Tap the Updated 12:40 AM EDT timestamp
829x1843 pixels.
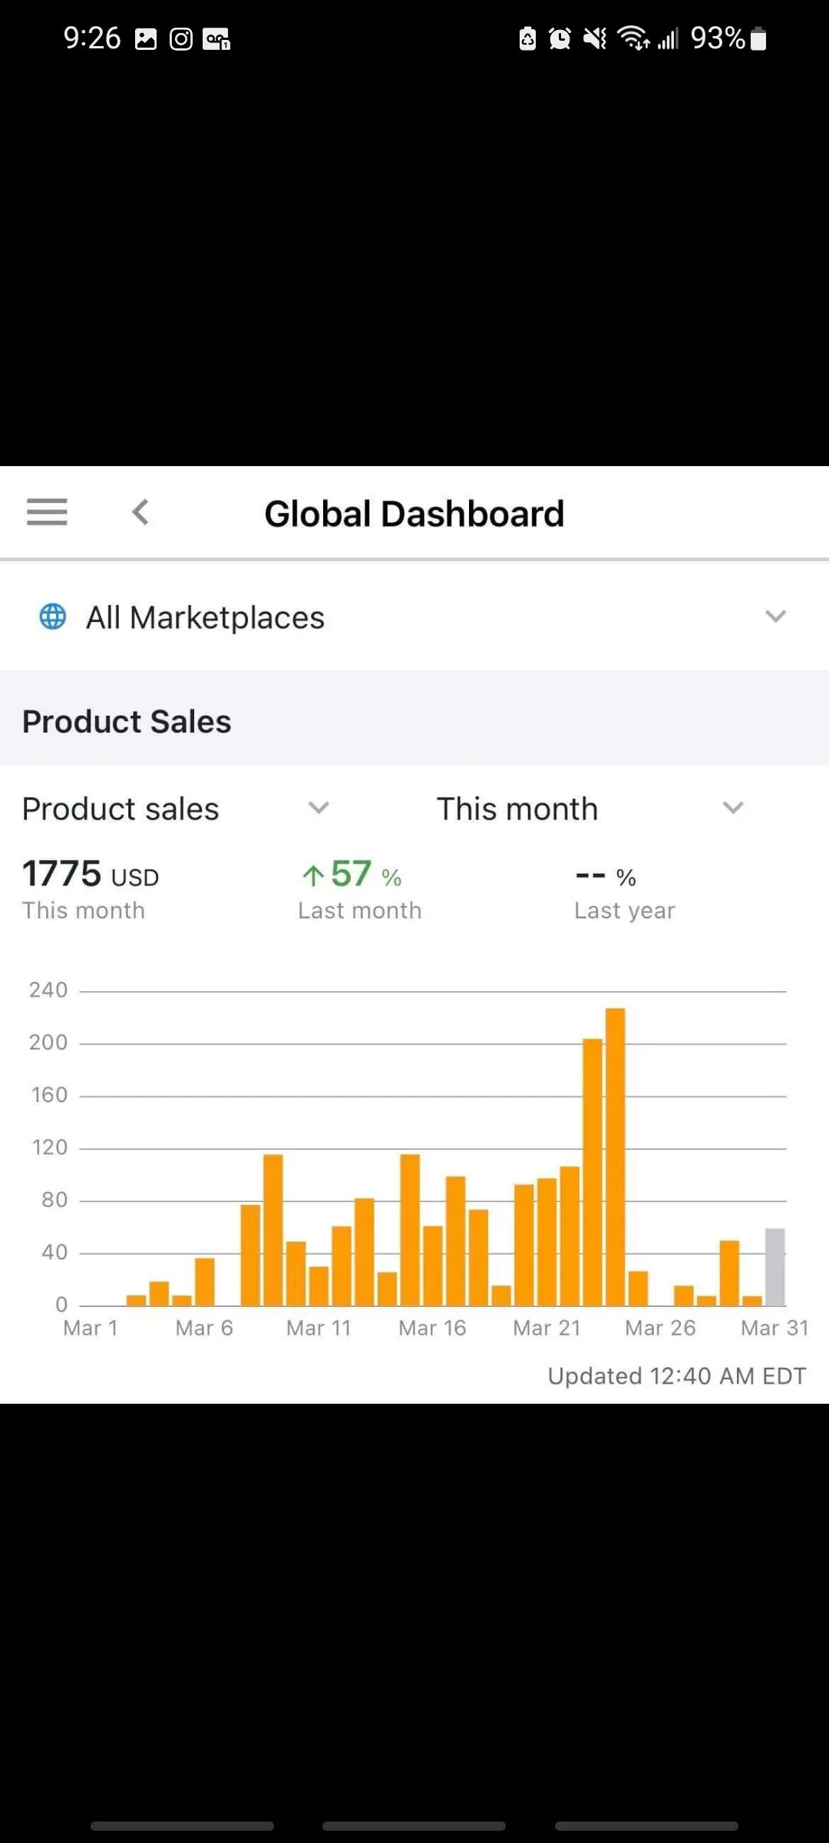(676, 1375)
